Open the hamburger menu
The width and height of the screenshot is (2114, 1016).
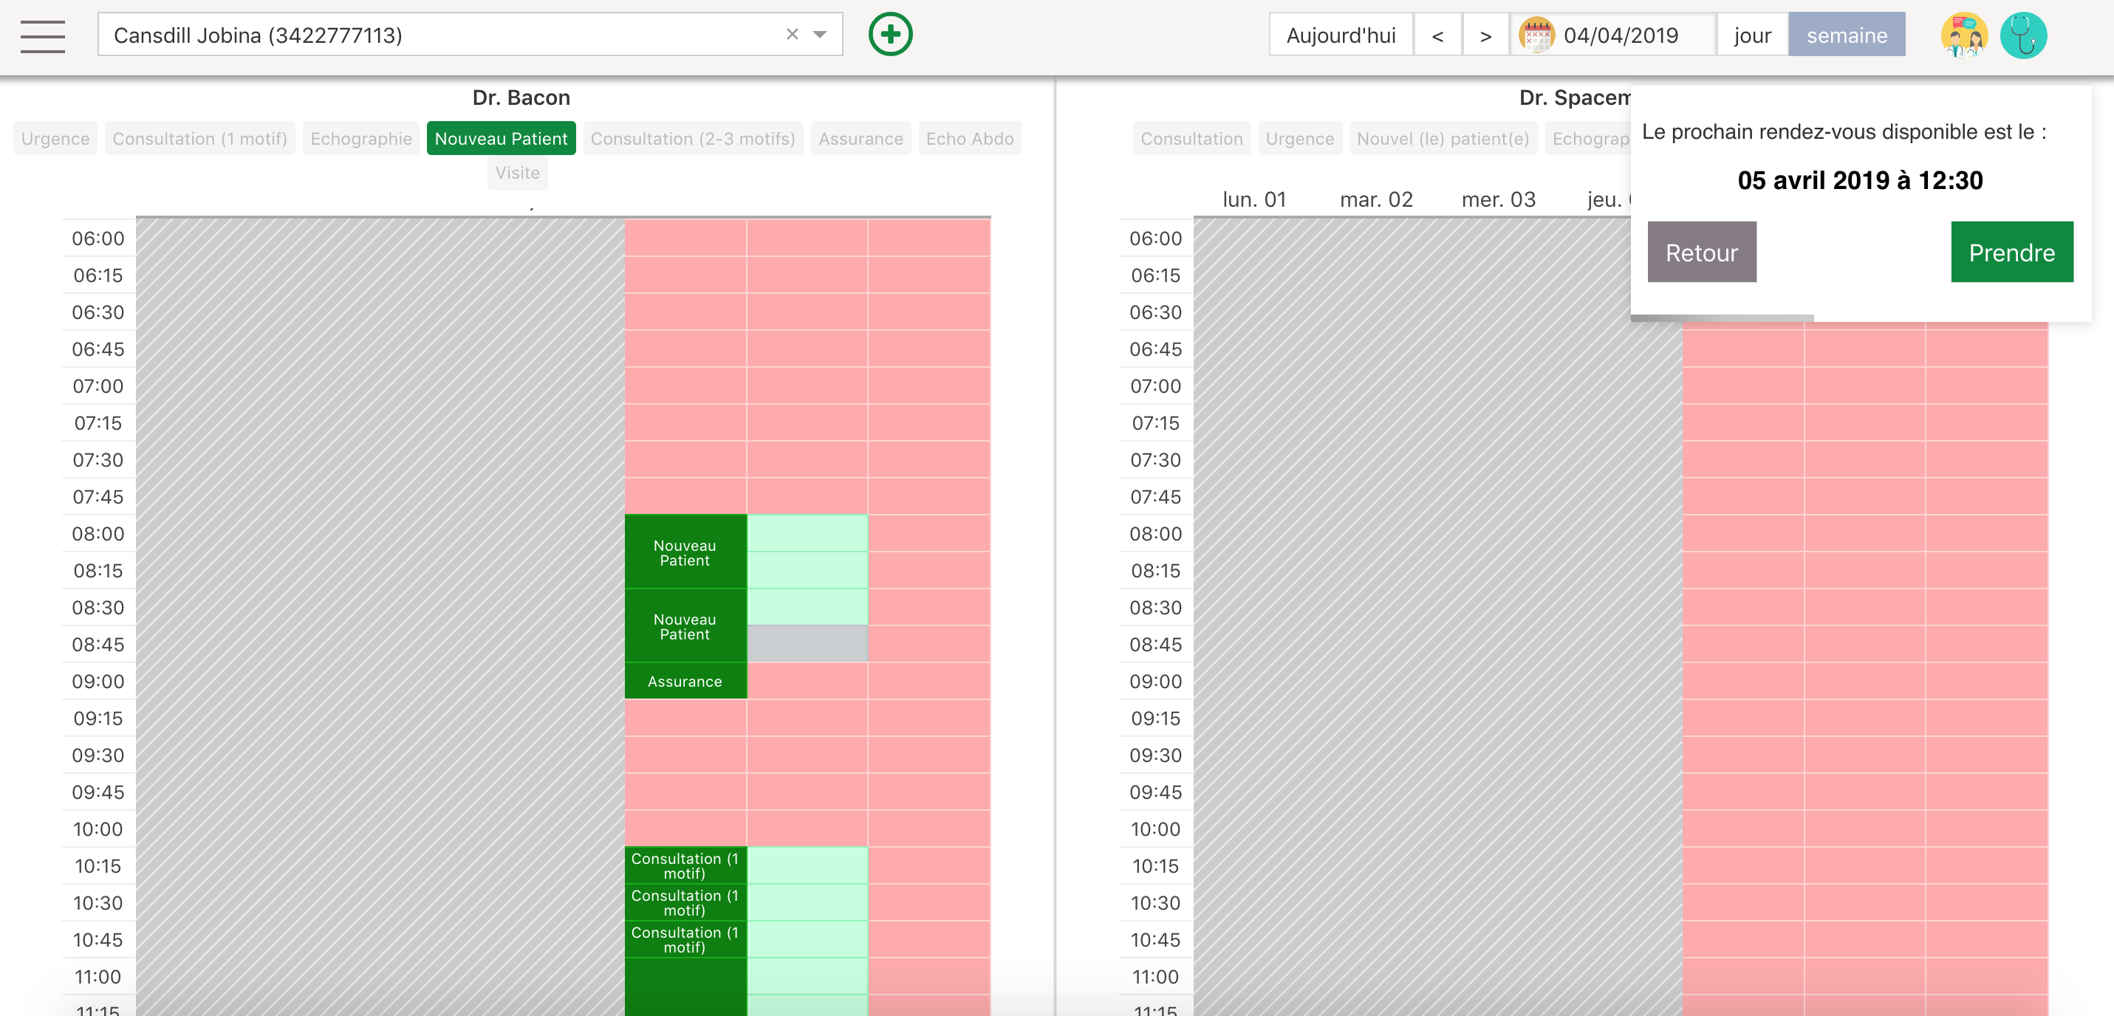coord(43,35)
